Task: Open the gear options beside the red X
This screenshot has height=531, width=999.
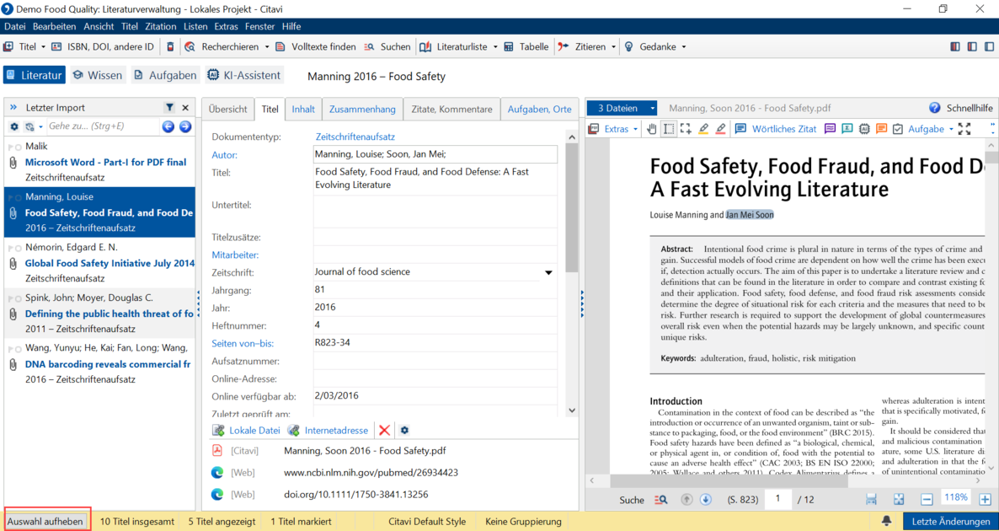Action: click(404, 431)
